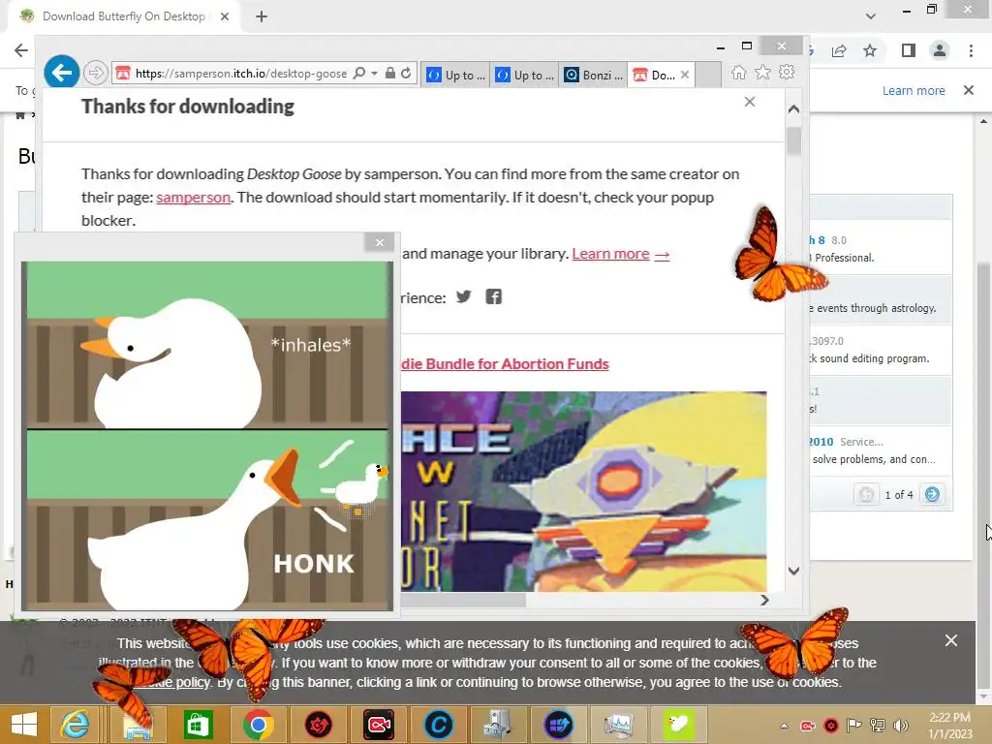Click the IE vertical scrollbar down arrow
This screenshot has height=744, width=992.
794,571
